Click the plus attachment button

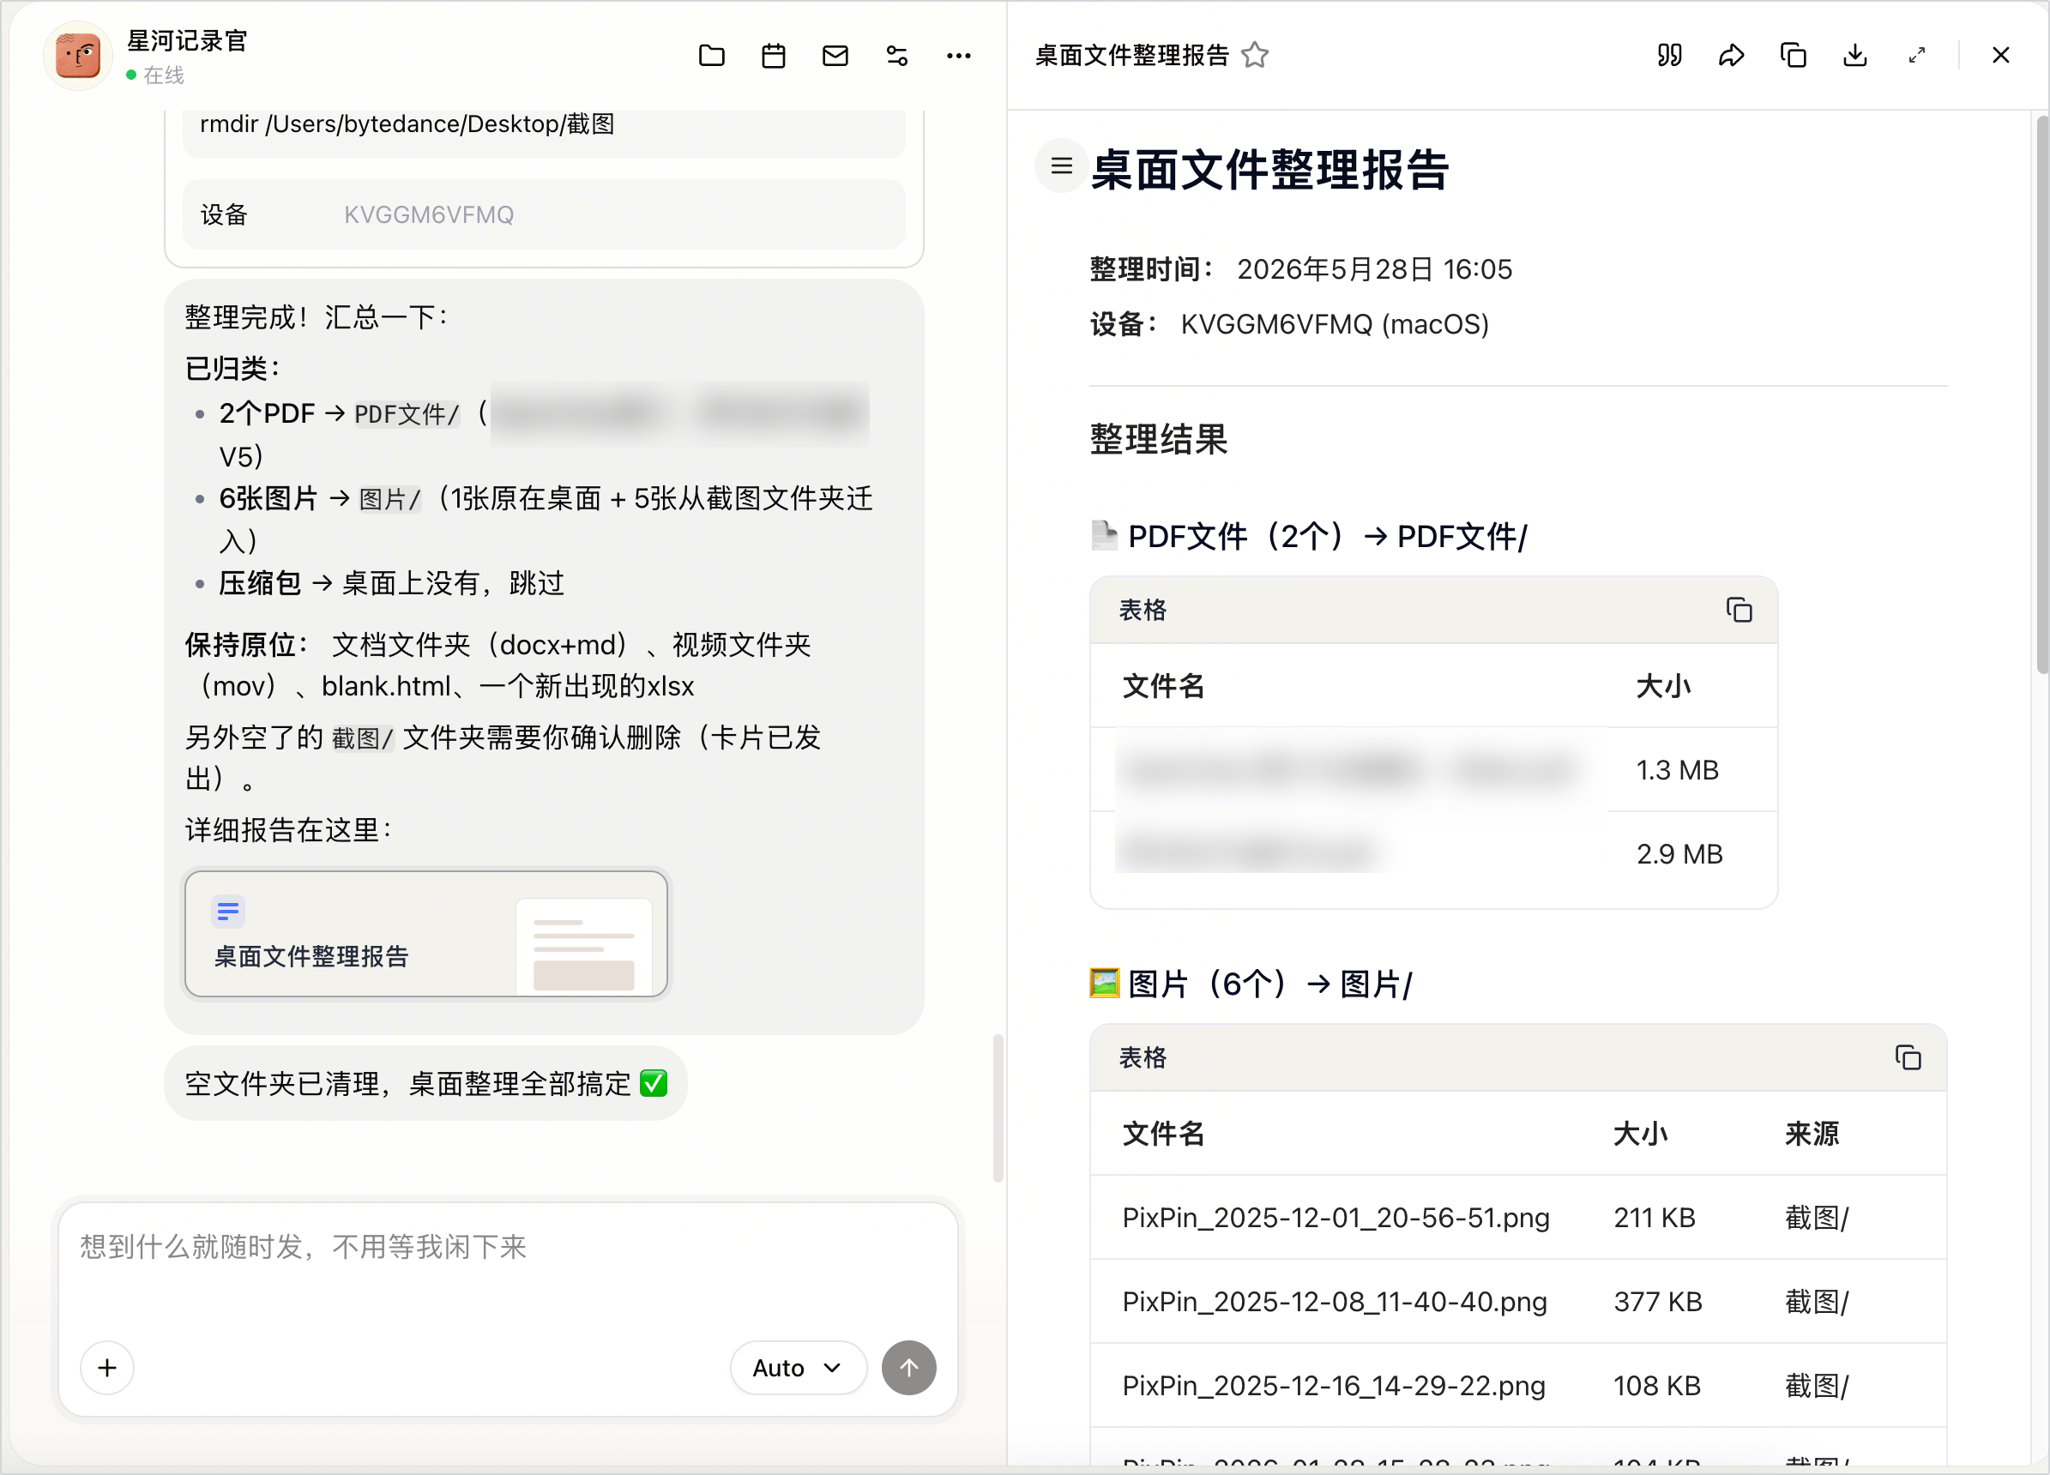click(106, 1368)
